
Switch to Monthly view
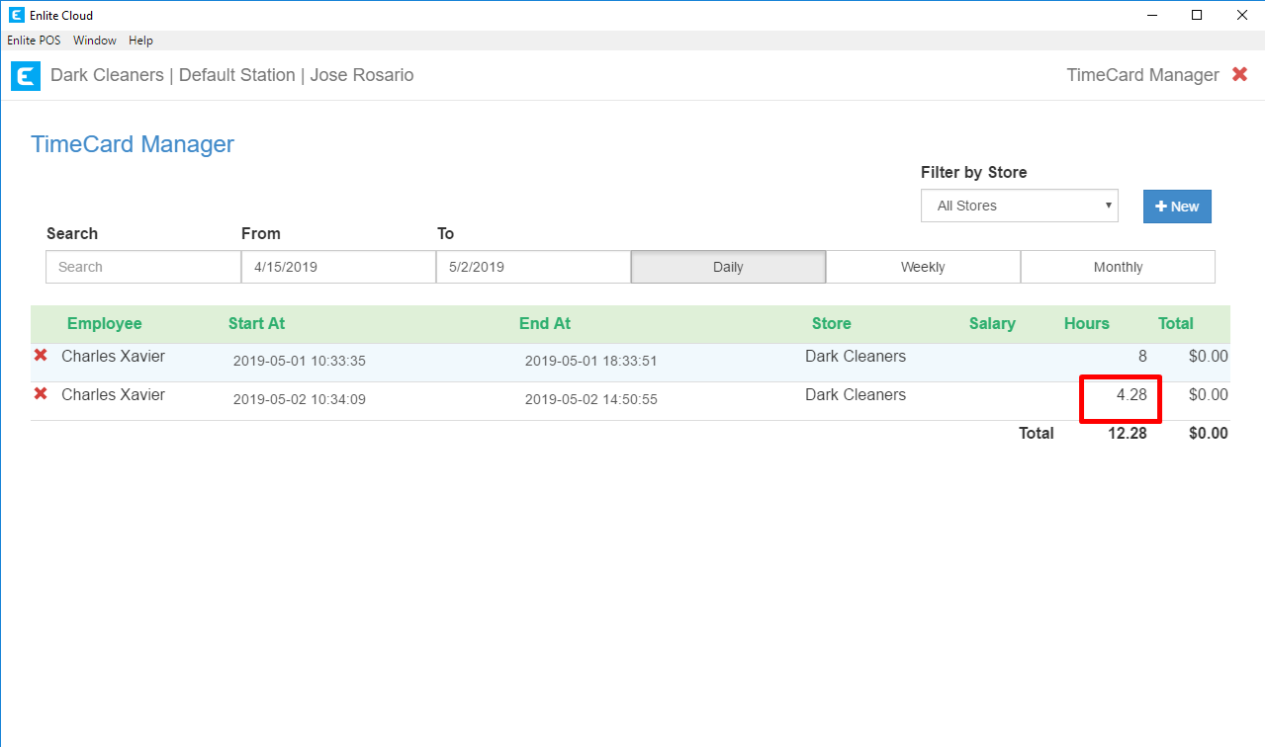(x=1118, y=267)
